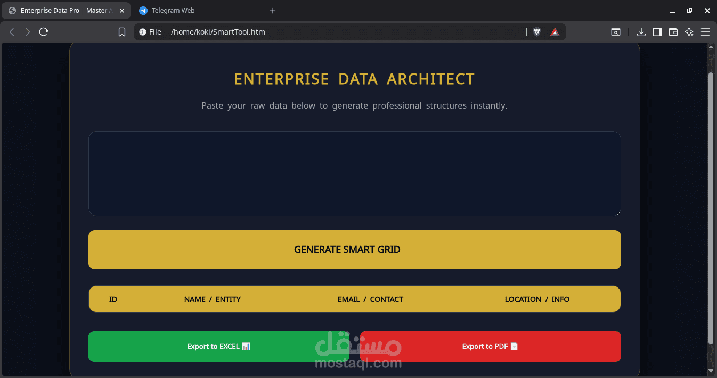Focus the raw data text area

(354, 174)
